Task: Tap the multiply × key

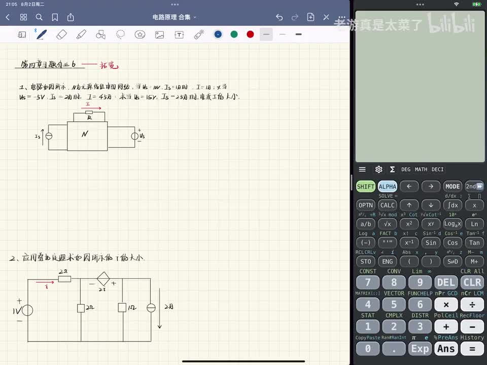Action: pyautogui.click(x=446, y=305)
